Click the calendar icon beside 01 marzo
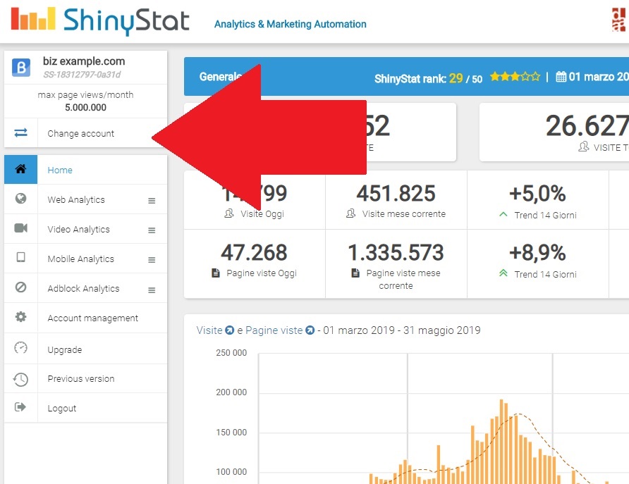Viewport: 629px width, 484px height. (561, 76)
